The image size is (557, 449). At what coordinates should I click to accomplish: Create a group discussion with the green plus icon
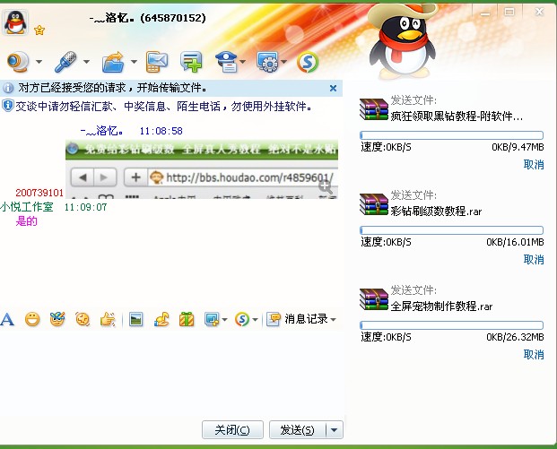[x=191, y=62]
